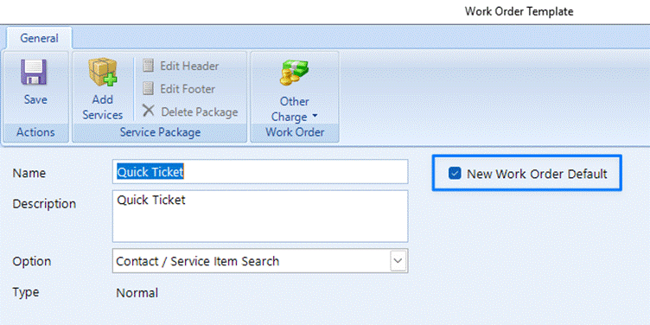Image resolution: width=650 pixels, height=325 pixels.
Task: Click the Name field label
Action: pyautogui.click(x=29, y=173)
